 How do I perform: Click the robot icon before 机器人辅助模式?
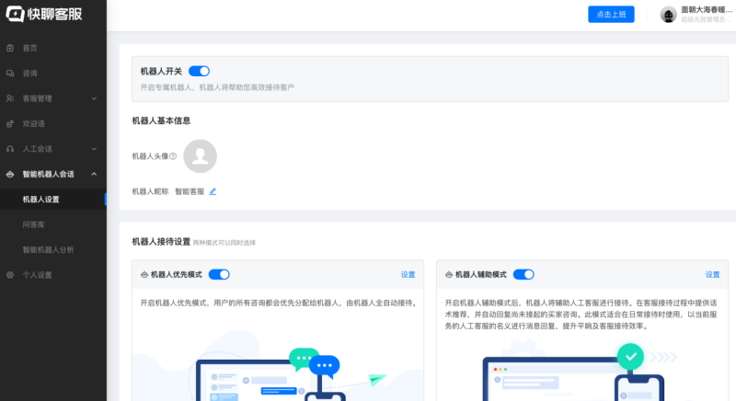click(449, 275)
